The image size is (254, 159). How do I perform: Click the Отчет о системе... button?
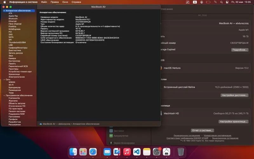coord(202,130)
